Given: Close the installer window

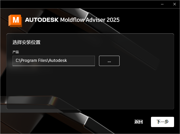Looking at the screenshot, I should click(x=175, y=4).
